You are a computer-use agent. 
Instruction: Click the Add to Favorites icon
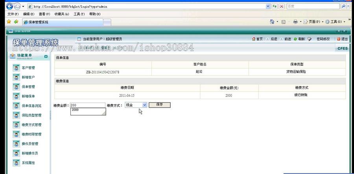16,22
